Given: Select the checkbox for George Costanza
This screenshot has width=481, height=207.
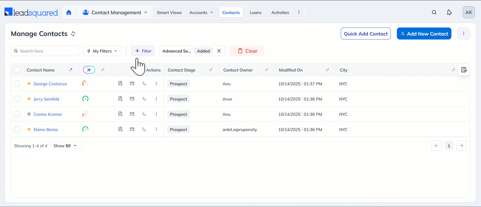Looking at the screenshot, I should pos(17,84).
